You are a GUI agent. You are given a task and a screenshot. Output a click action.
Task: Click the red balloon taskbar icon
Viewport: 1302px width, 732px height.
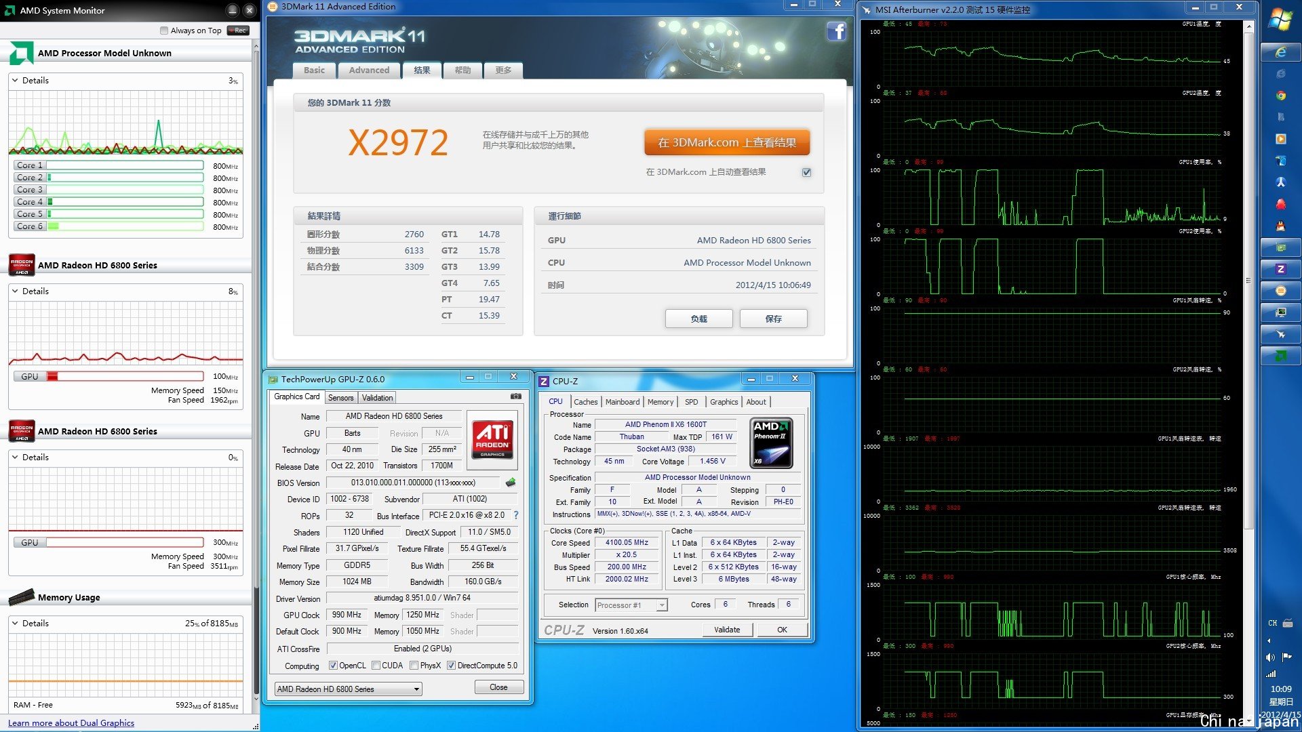coord(1280,204)
